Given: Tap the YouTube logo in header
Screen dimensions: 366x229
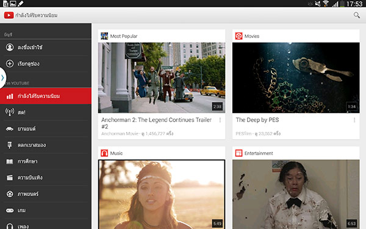Looking at the screenshot, I should 9,15.
